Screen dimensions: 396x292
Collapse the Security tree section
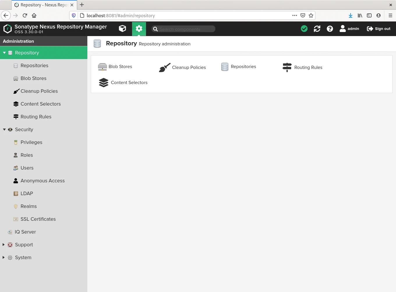tap(4, 129)
